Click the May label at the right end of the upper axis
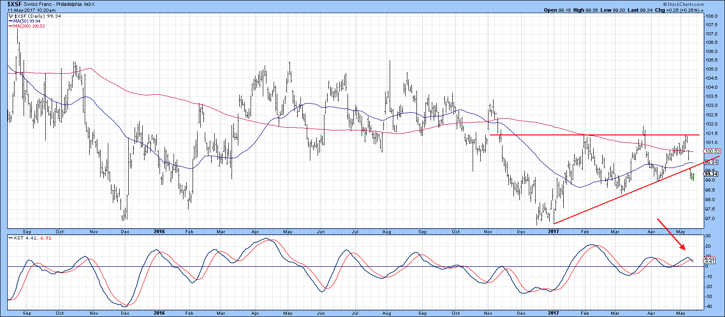725x317 pixels. click(681, 231)
